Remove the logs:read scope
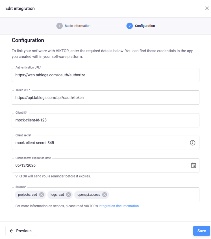 (x=68, y=195)
